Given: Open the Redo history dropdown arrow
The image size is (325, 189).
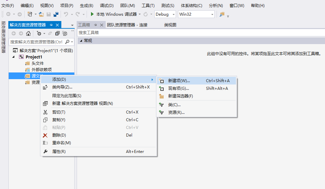Looking at the screenshot, I should click(x=84, y=14).
